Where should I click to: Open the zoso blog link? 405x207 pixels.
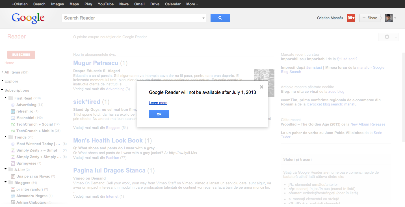point(336,91)
